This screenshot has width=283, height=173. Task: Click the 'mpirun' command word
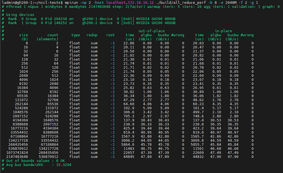coord(71,3)
